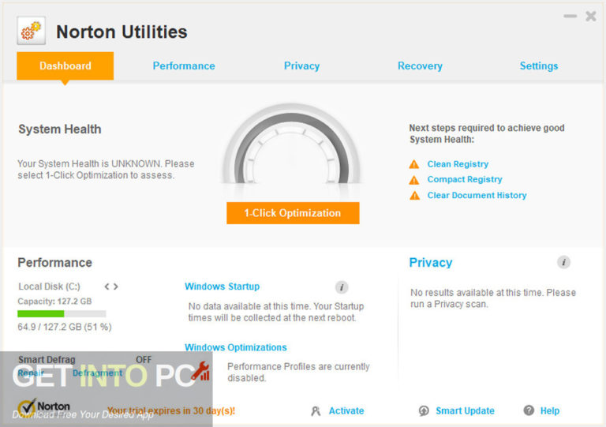The height and width of the screenshot is (427, 606).
Task: Switch to the Dashboard tab
Action: pos(65,66)
